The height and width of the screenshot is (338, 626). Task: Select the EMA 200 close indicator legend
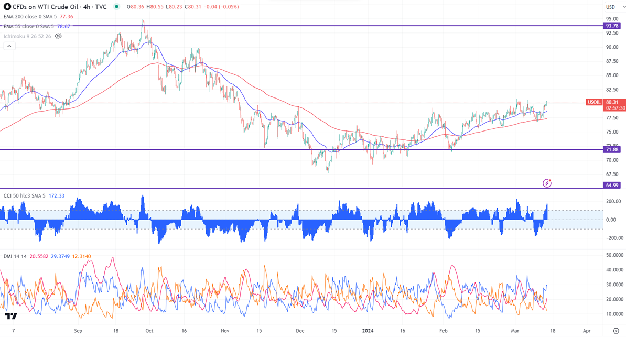[x=30, y=17]
